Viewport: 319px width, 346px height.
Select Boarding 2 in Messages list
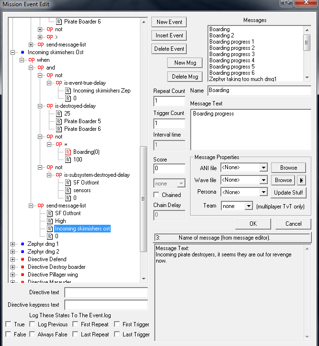221,35
